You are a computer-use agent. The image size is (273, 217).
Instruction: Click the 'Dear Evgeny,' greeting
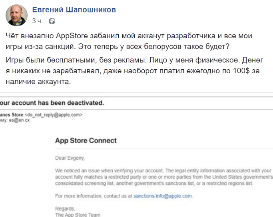click(70, 158)
